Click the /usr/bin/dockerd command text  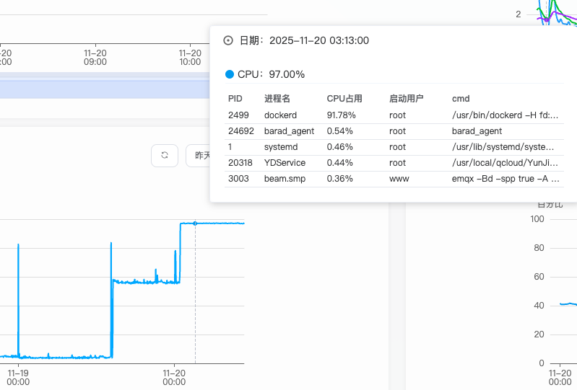(x=505, y=115)
